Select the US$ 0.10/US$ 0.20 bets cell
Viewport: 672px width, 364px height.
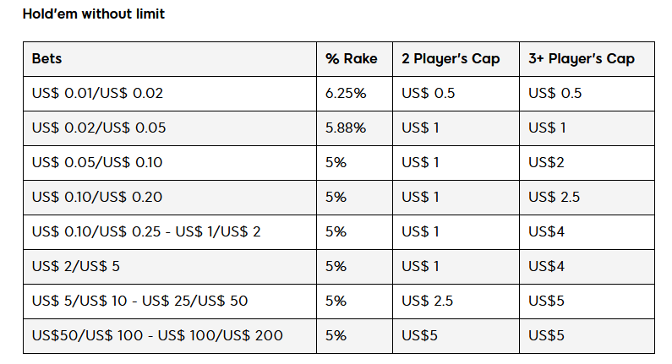[x=97, y=198]
